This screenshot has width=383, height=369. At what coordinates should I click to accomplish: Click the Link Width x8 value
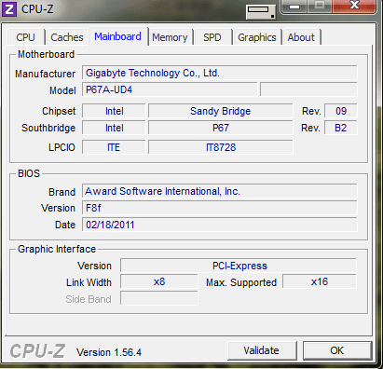[159, 281]
